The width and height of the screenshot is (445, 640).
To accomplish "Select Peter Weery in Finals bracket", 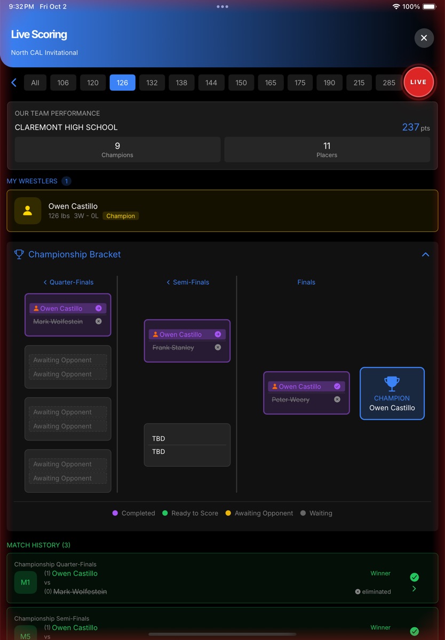I will (x=291, y=399).
